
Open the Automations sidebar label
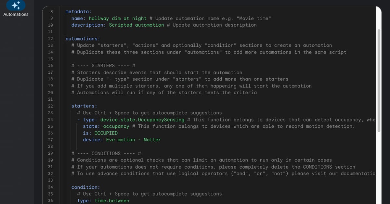(x=16, y=14)
